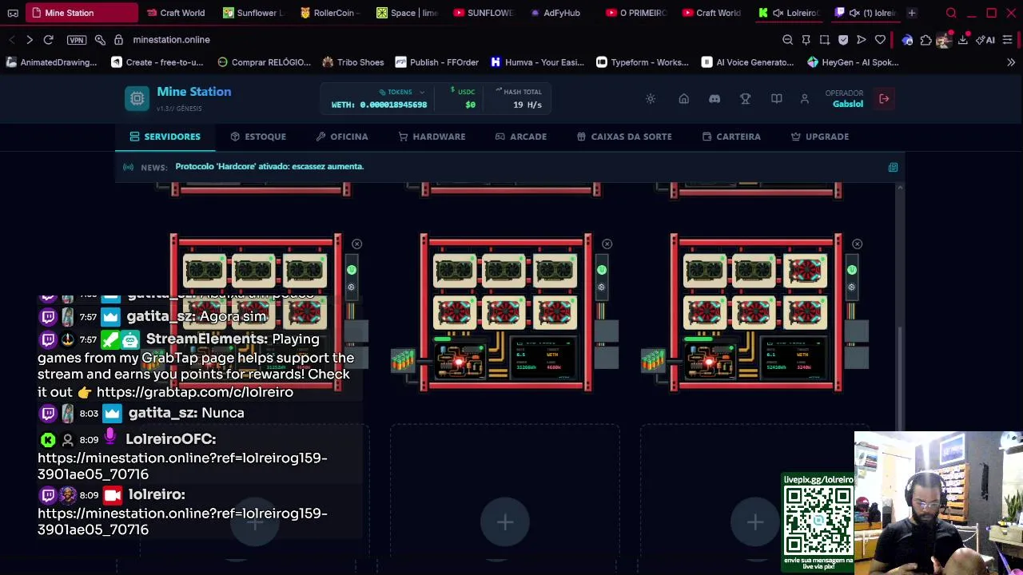
Task: Toggle power button on middle server rack
Action: coord(602,270)
